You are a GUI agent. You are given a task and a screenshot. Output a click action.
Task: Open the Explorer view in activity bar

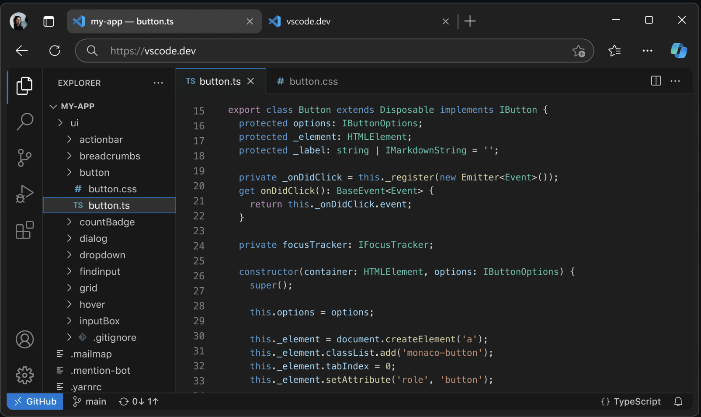[24, 86]
